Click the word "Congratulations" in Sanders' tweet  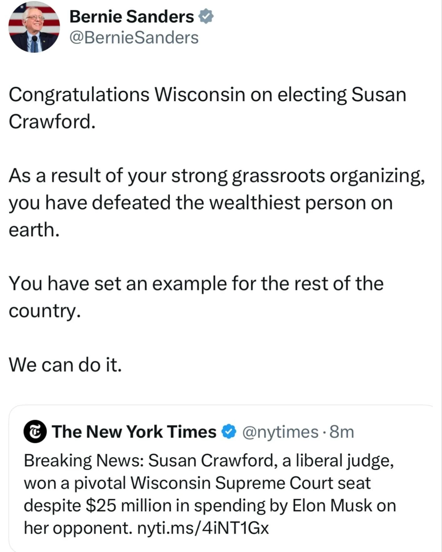tap(79, 95)
